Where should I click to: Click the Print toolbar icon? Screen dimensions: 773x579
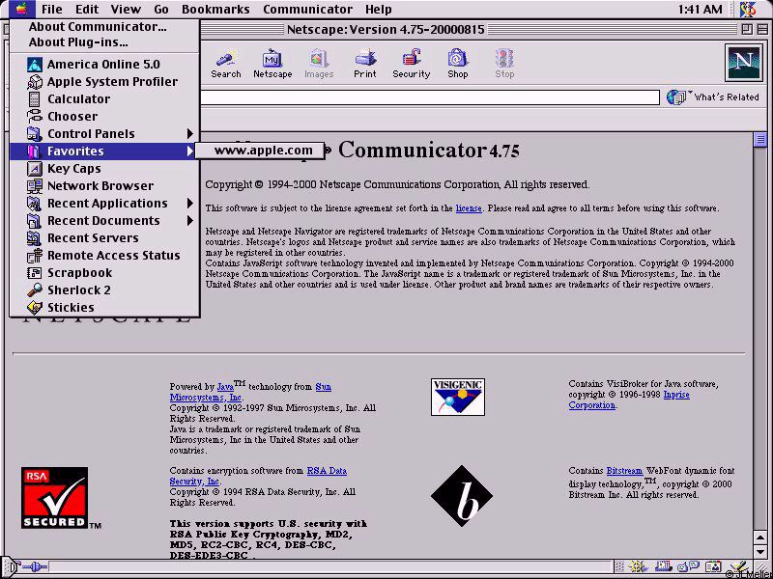click(365, 64)
